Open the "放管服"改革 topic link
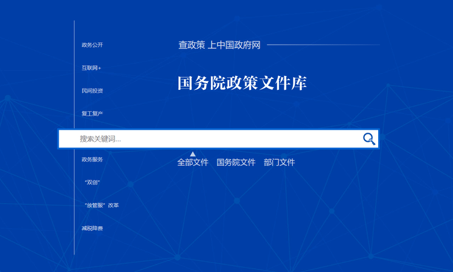The height and width of the screenshot is (272, 453). coord(101,206)
